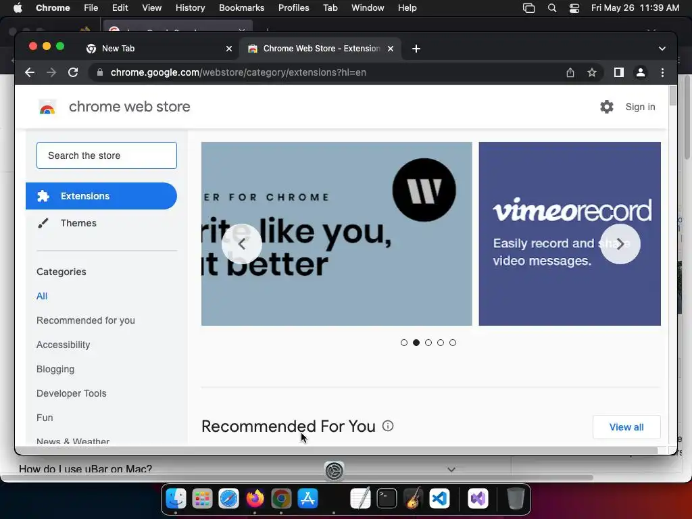Click the info icon beside Recommended For You
Screen dimensions: 692x519
tap(387, 426)
